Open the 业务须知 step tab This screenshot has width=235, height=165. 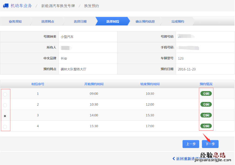click(15, 21)
